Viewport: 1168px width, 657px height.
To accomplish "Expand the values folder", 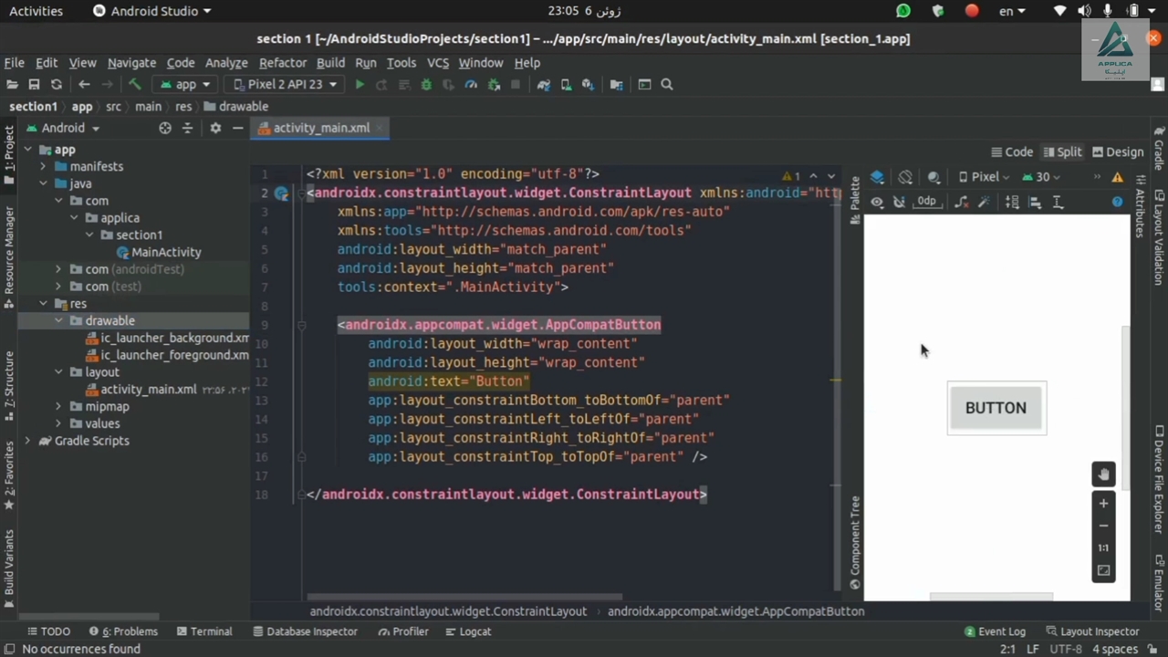I will pos(58,423).
